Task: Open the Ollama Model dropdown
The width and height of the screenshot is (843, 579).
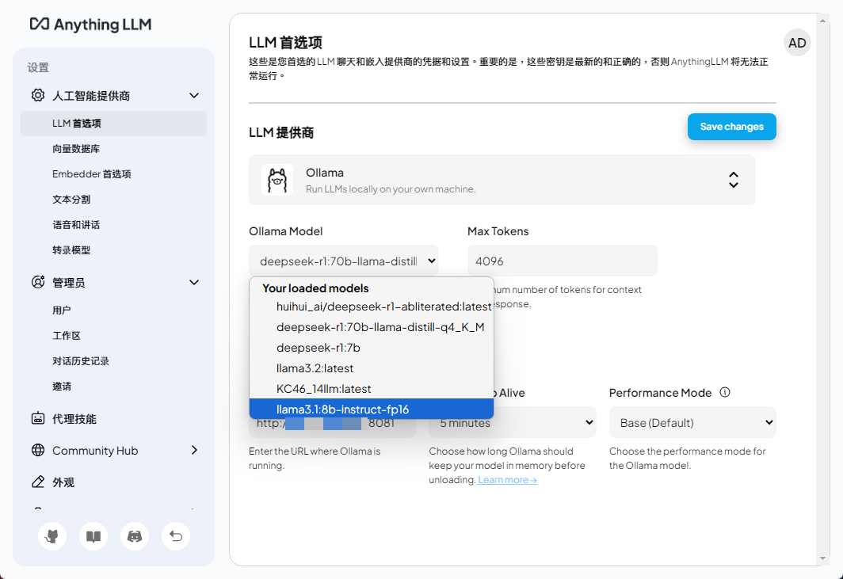Action: pyautogui.click(x=344, y=261)
